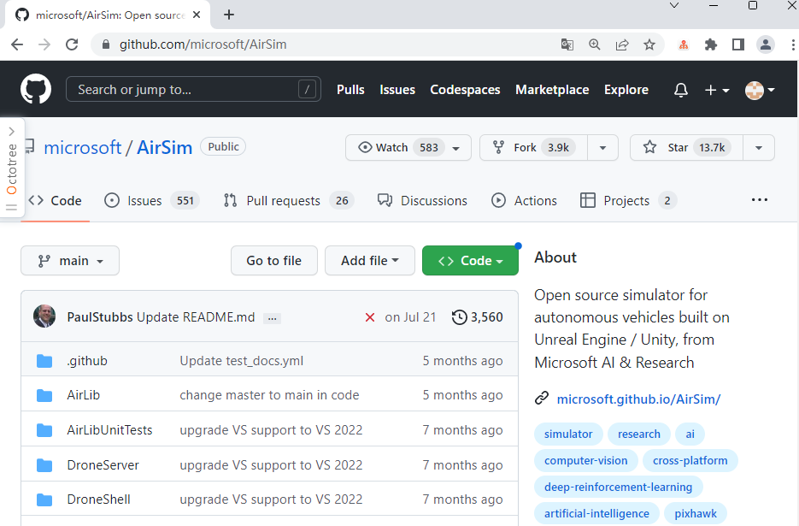Expand commit message ellipsis
Screen dimensions: 799x526
click(272, 318)
